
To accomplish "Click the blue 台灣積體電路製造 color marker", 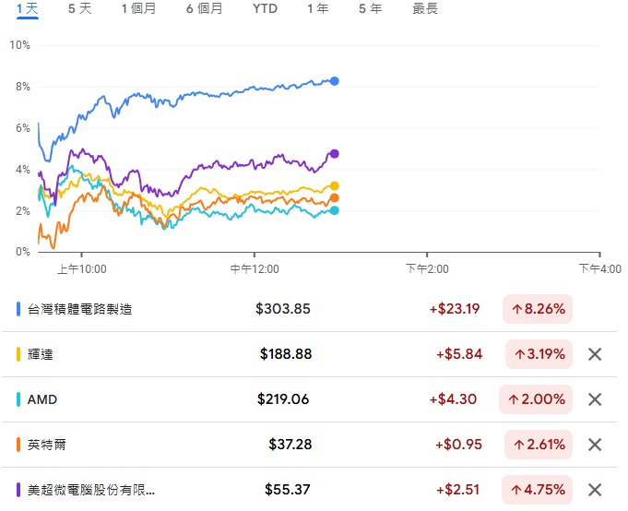I will (x=19, y=309).
